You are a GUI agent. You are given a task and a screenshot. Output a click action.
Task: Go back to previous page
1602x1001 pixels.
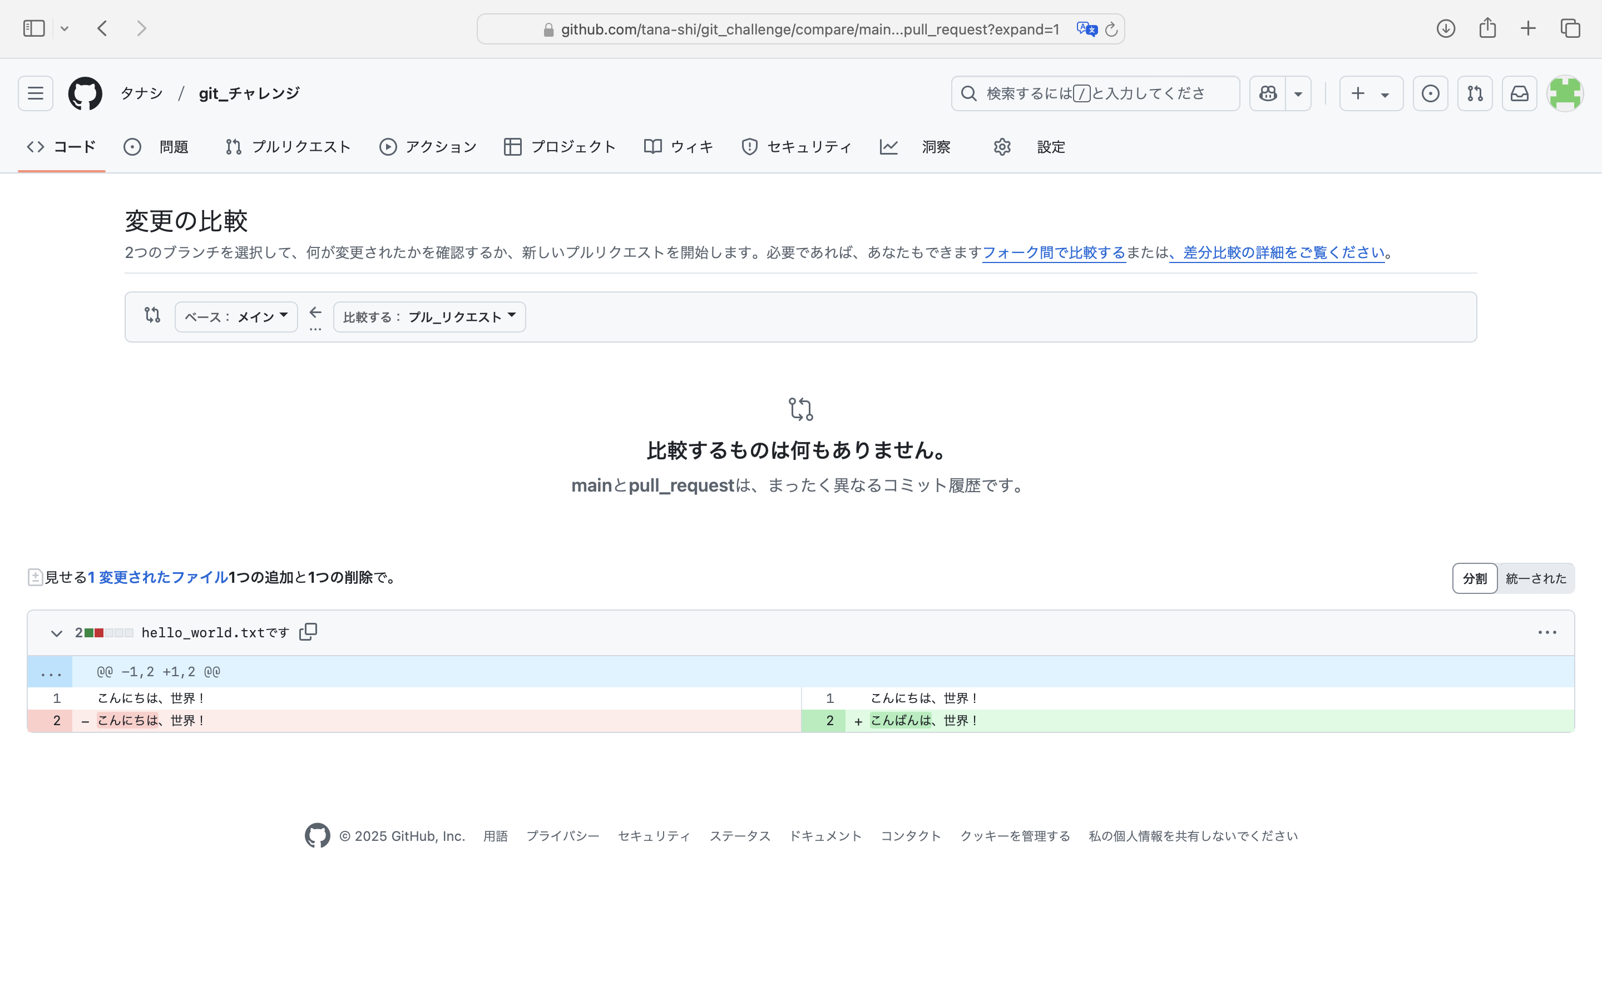102,28
